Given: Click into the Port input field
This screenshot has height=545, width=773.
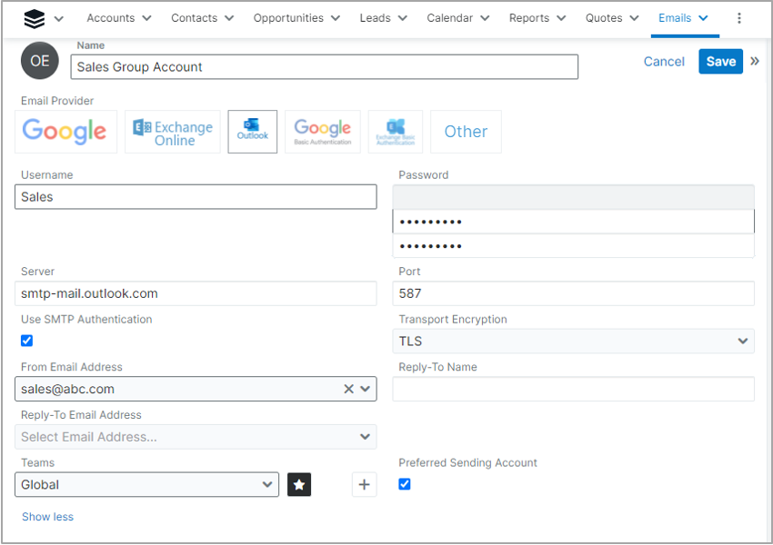Looking at the screenshot, I should click(x=573, y=293).
